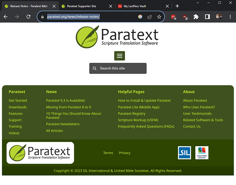This screenshot has width=236, height=185.
Task: Open the Get Started link
Action: (18, 101)
